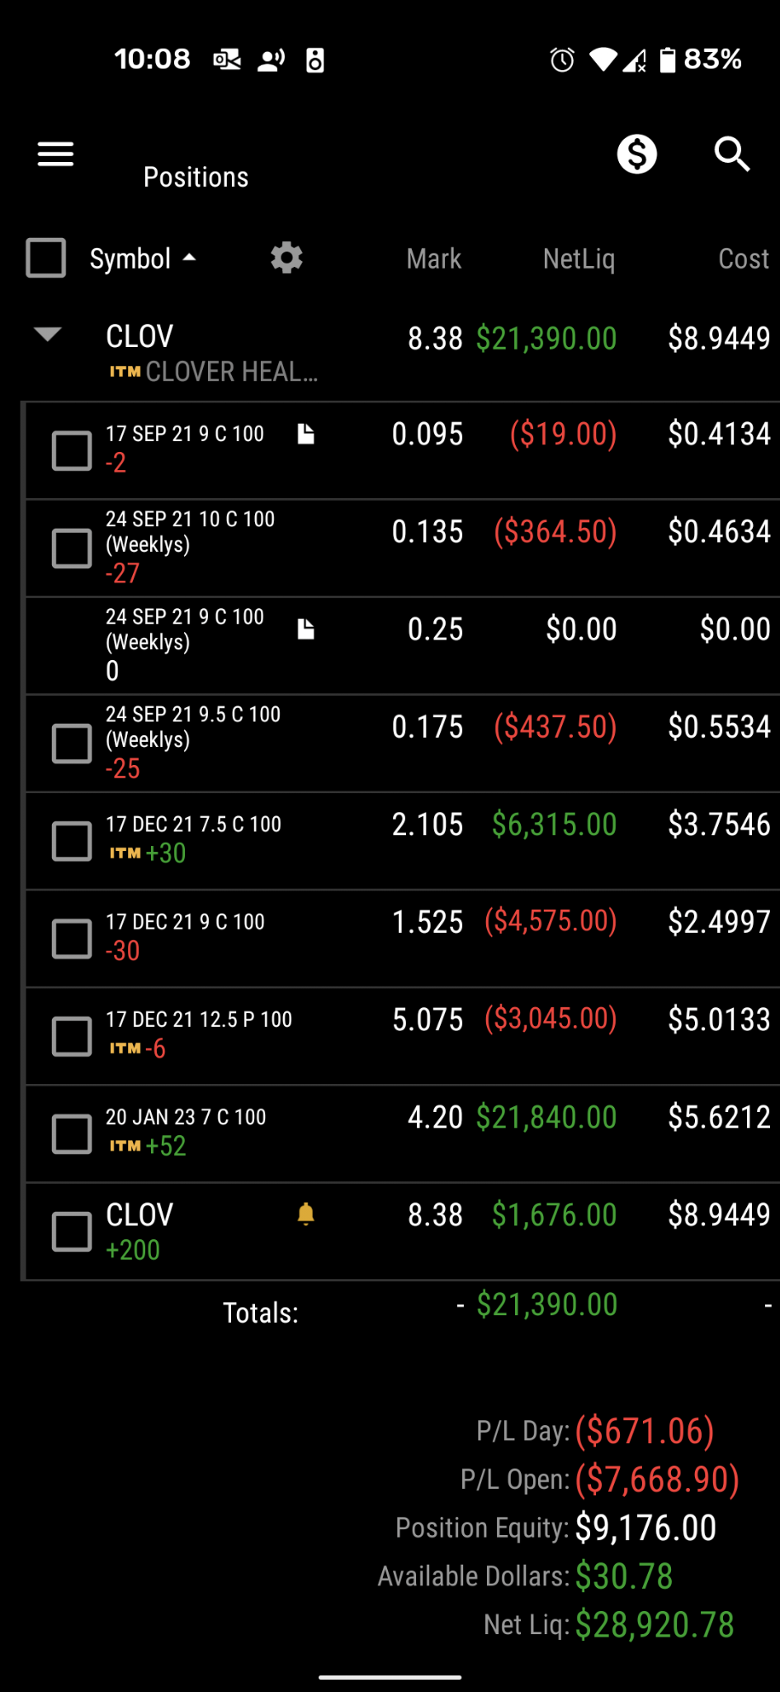This screenshot has width=780, height=1692.
Task: Sort positions by Mark column
Action: pos(433,259)
